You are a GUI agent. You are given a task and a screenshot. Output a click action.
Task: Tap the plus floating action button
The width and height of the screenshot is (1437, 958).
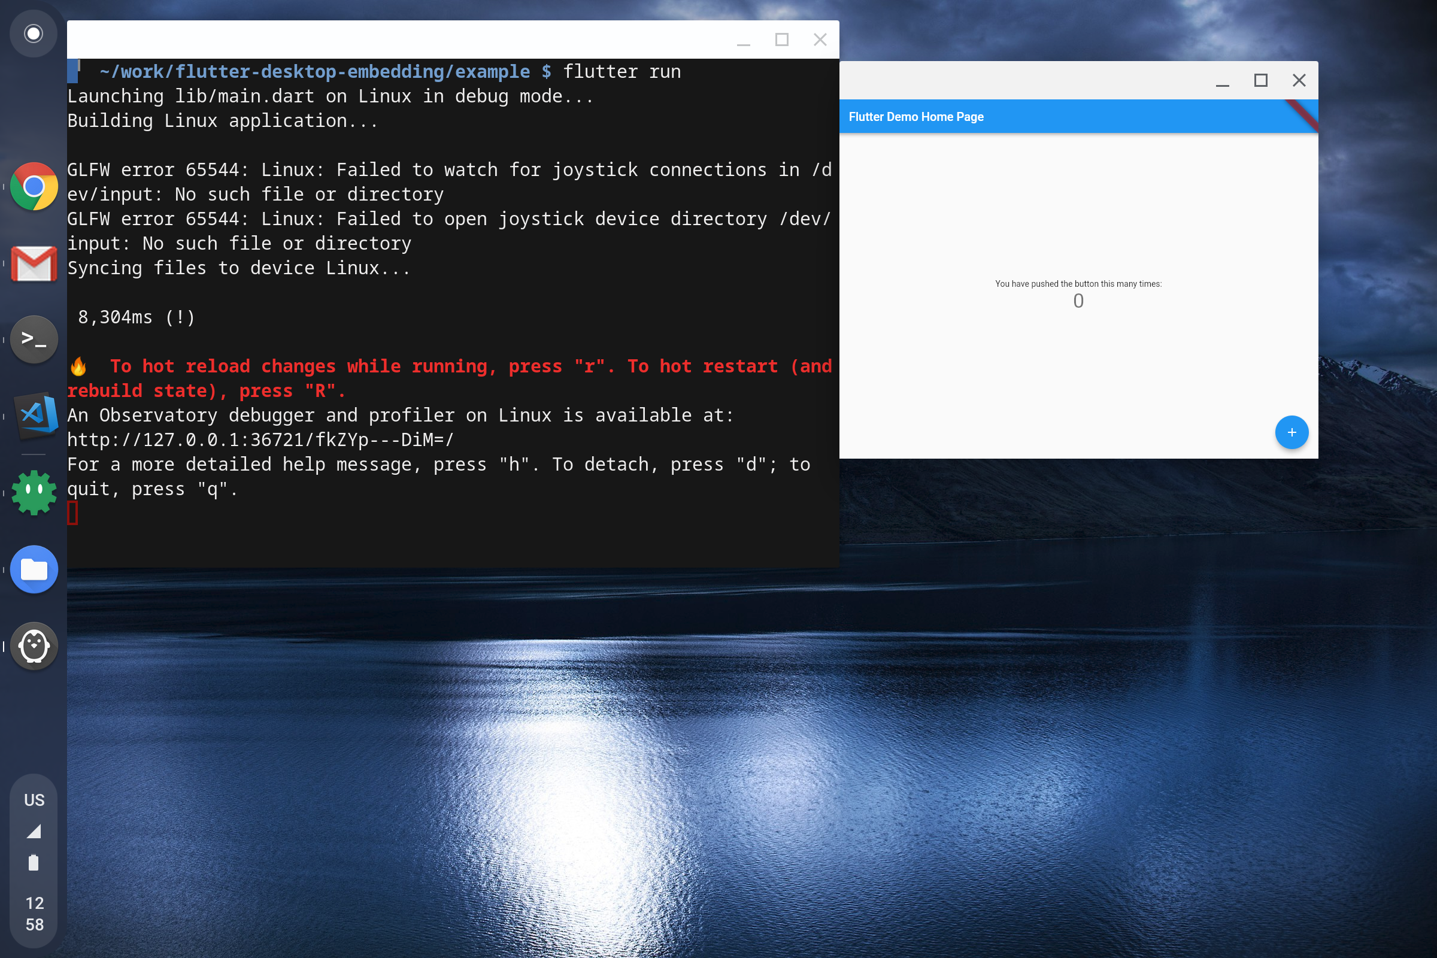(1292, 432)
